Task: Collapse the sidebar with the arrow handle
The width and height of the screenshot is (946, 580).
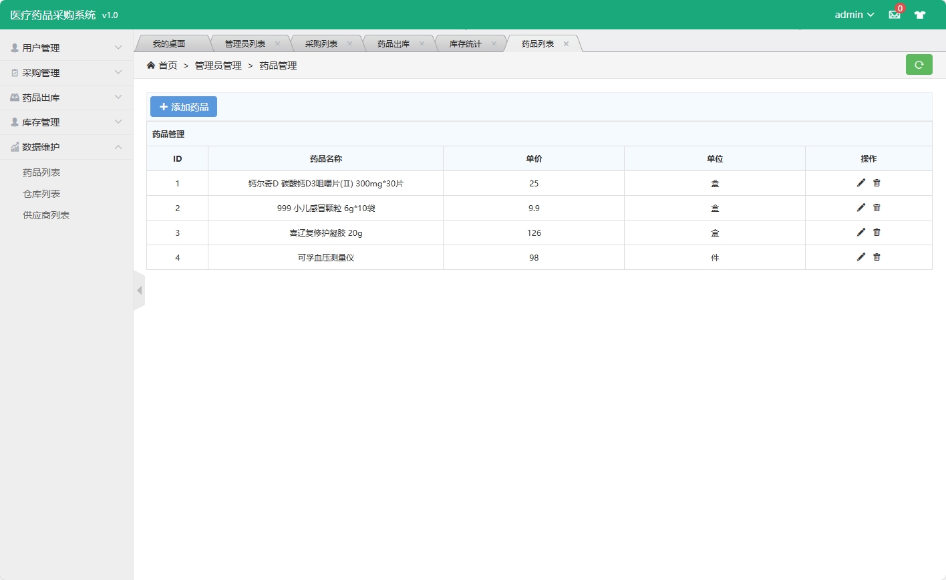Action: point(139,291)
